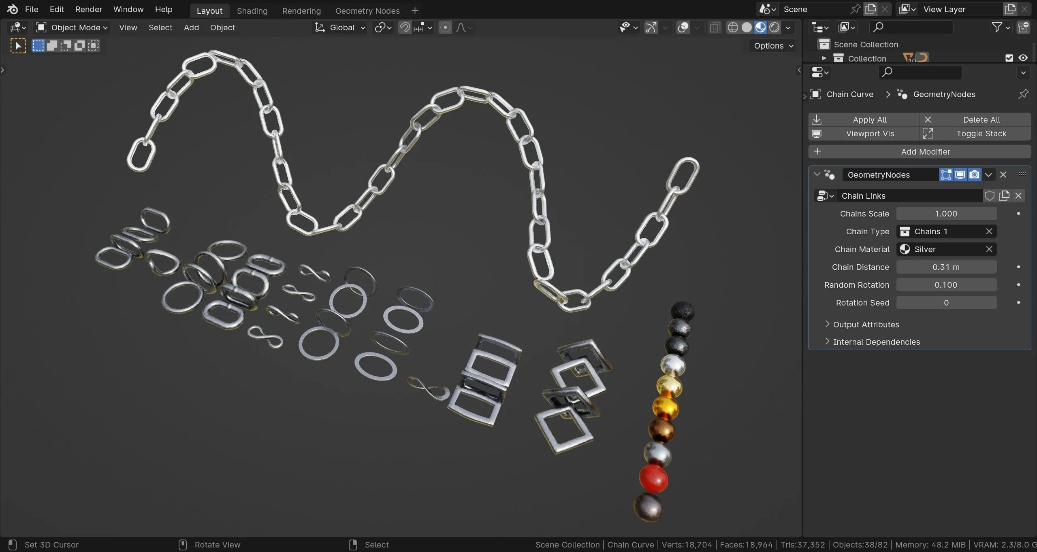The height and width of the screenshot is (552, 1037).
Task: Enable Rendered viewport shading
Action: coord(774,27)
